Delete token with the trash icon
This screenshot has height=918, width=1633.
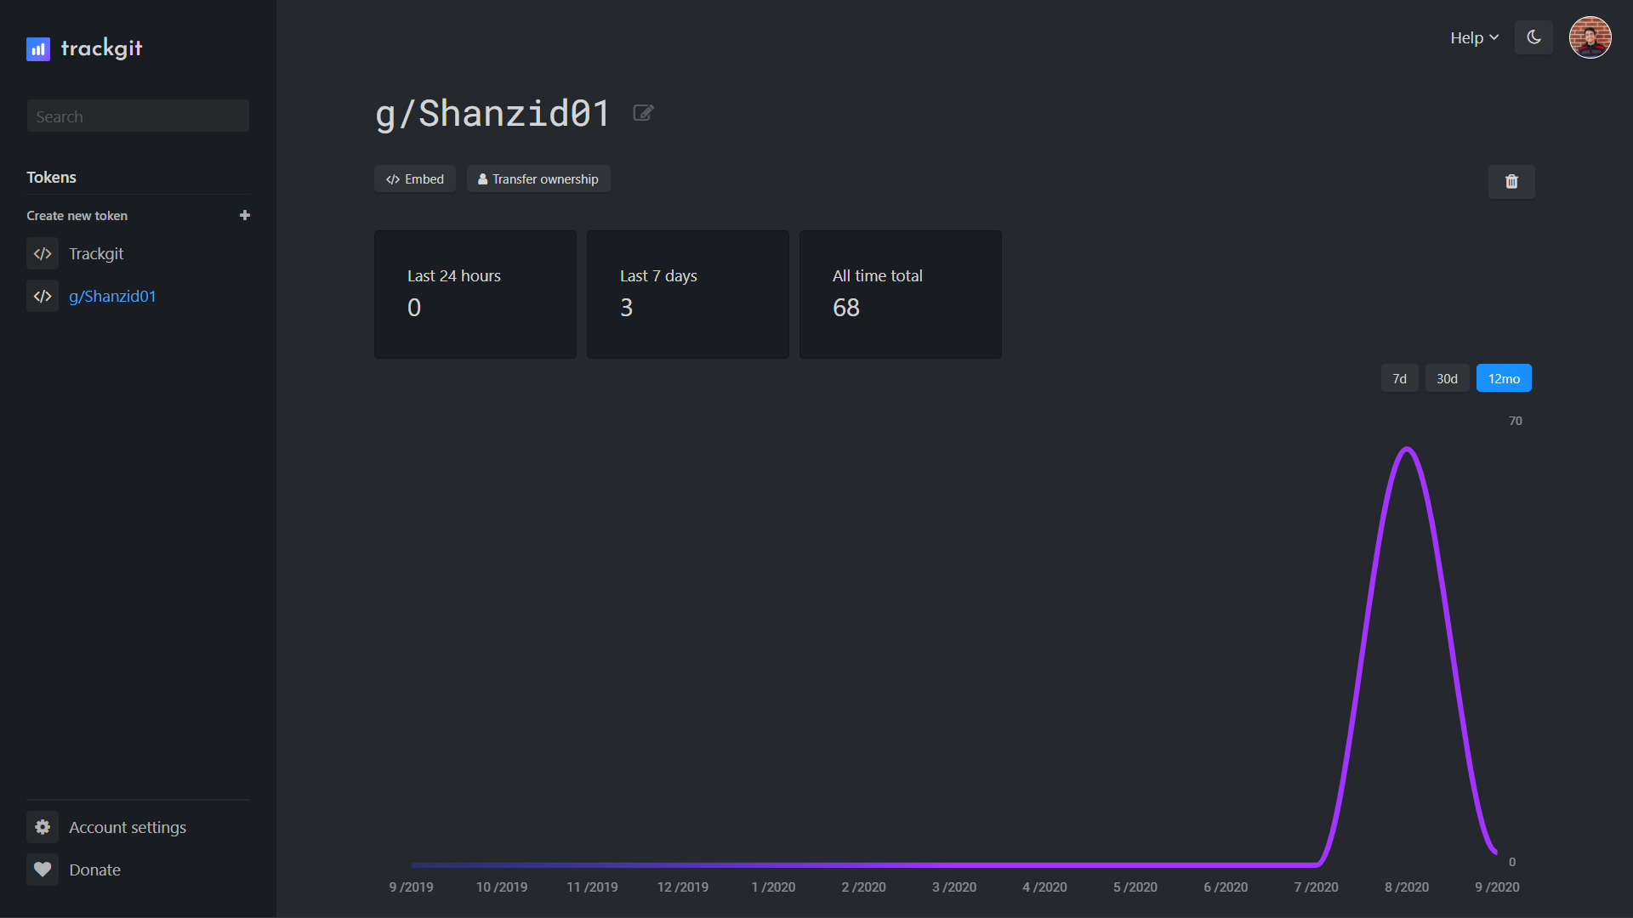(1511, 181)
